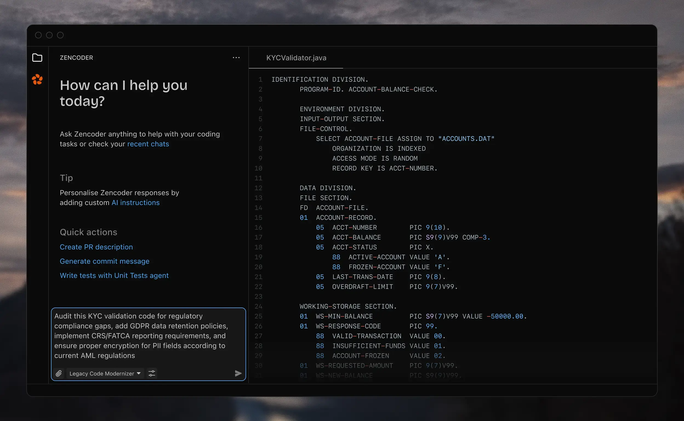Click WS-REQUESTED-AMOUNT declaration
This screenshot has width=684, height=421.
[x=379, y=366]
